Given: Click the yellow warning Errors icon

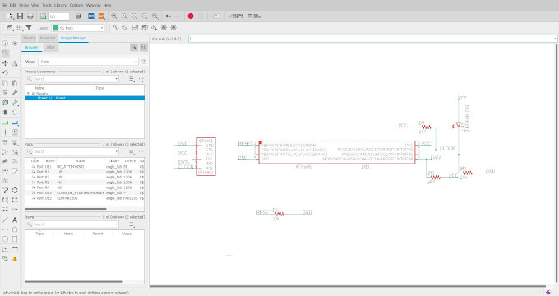Looking at the screenshot, I should (x=15, y=259).
